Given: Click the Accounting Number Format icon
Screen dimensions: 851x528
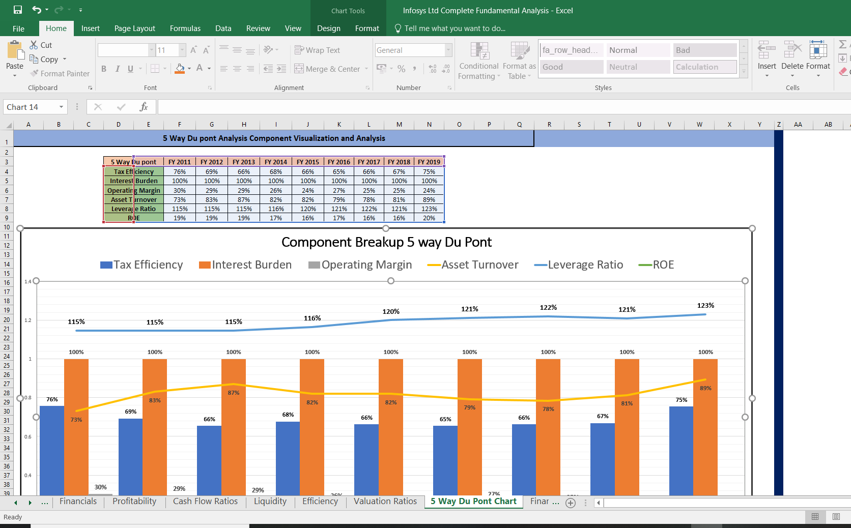Looking at the screenshot, I should (x=381, y=69).
